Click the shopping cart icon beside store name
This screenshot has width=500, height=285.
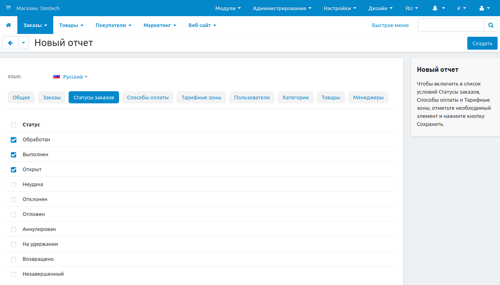[8, 8]
